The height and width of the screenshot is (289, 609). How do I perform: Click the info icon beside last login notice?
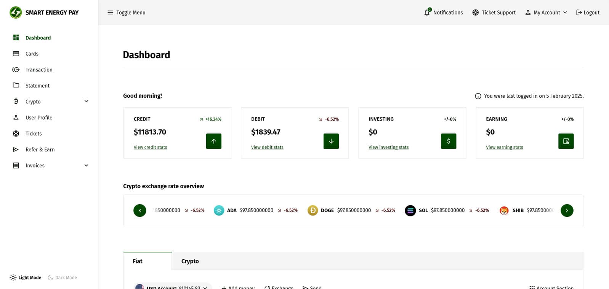[478, 96]
